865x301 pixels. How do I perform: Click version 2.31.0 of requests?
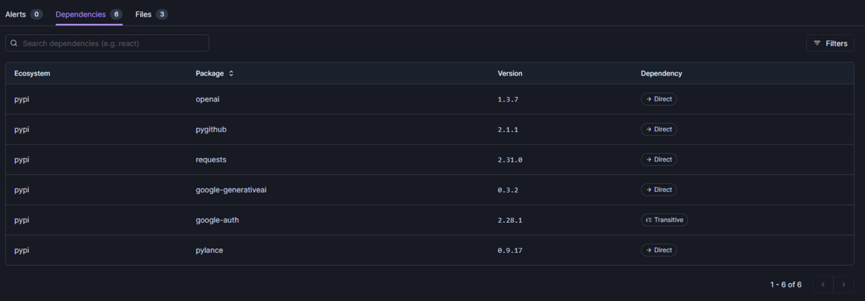509,160
